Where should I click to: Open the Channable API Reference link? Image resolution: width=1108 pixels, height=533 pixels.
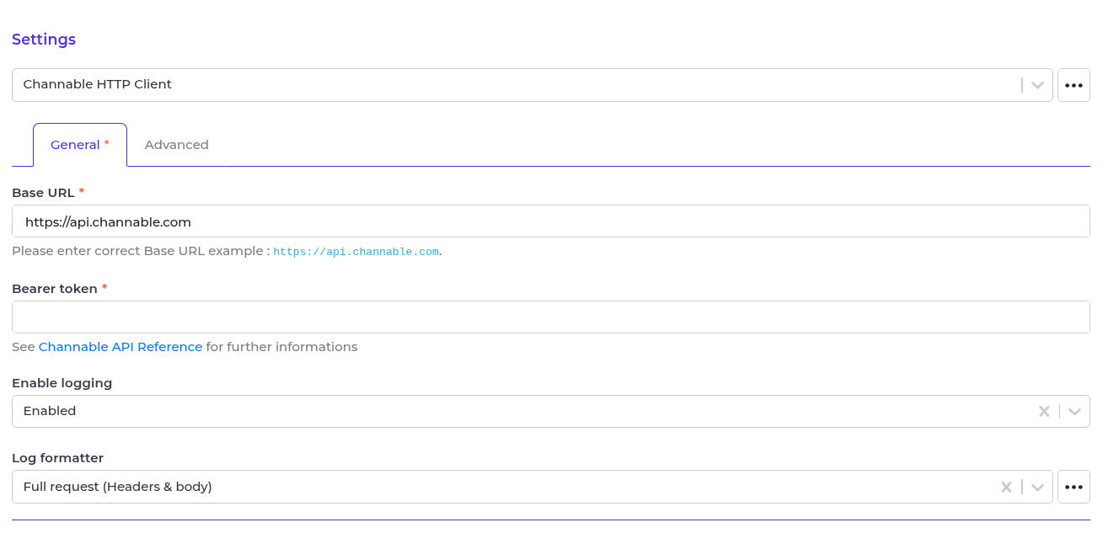click(x=120, y=347)
